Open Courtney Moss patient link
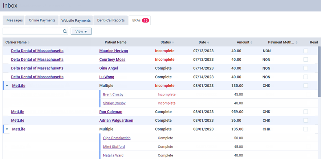This screenshot has width=321, height=159. (x=112, y=60)
